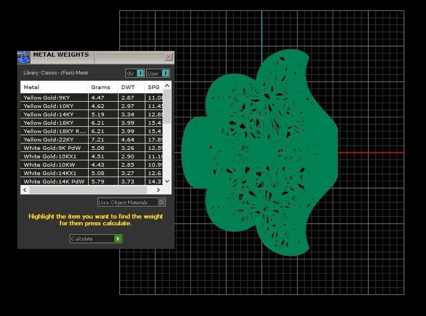This screenshot has width=426, height=316.
Task: Click the 3.34 DWT value
Action: coord(127,114)
